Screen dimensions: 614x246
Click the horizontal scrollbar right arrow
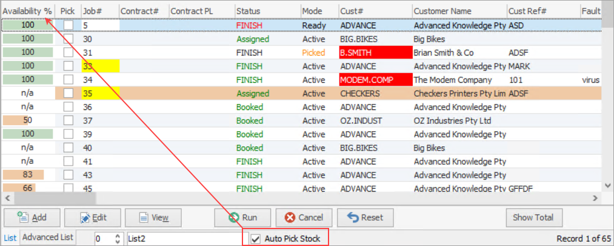596,198
